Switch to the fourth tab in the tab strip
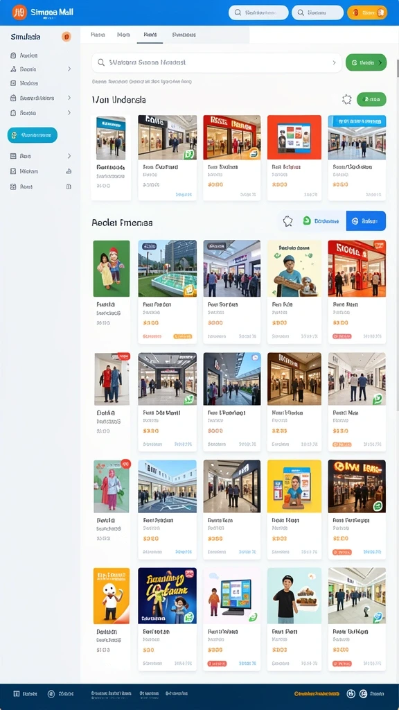The height and width of the screenshot is (710, 399). 184,35
